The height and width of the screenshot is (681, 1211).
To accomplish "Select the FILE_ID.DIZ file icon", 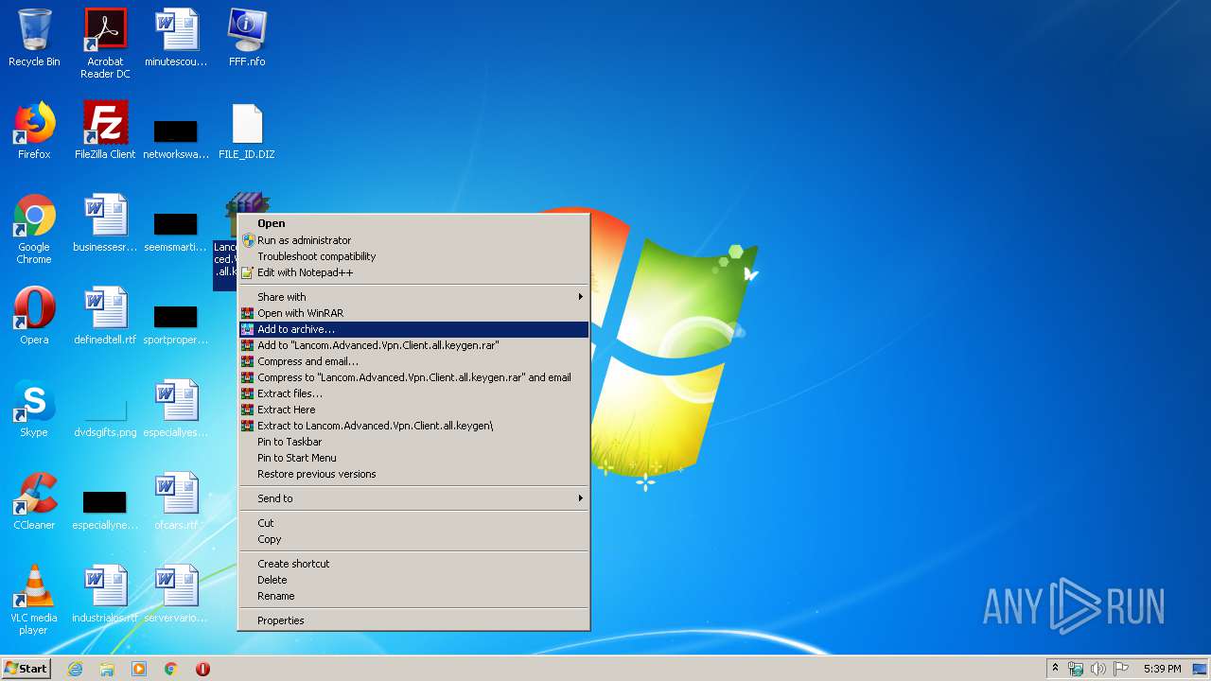I will coord(247,131).
